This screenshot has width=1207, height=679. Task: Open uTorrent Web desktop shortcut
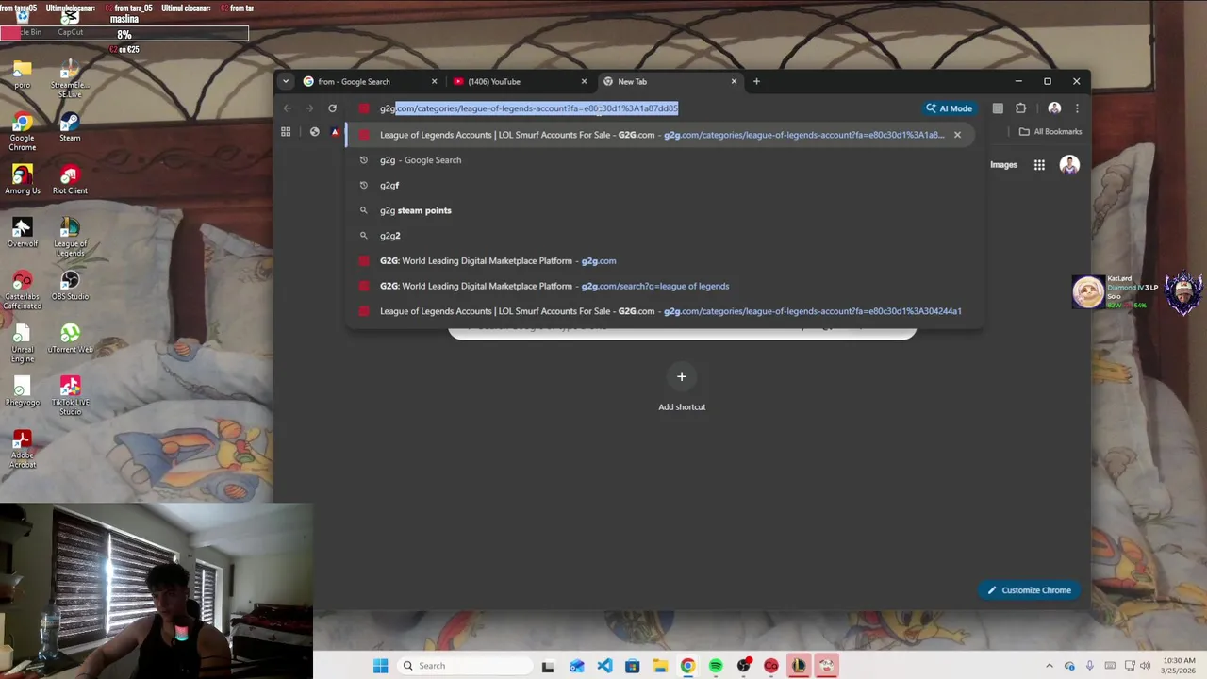[70, 339]
